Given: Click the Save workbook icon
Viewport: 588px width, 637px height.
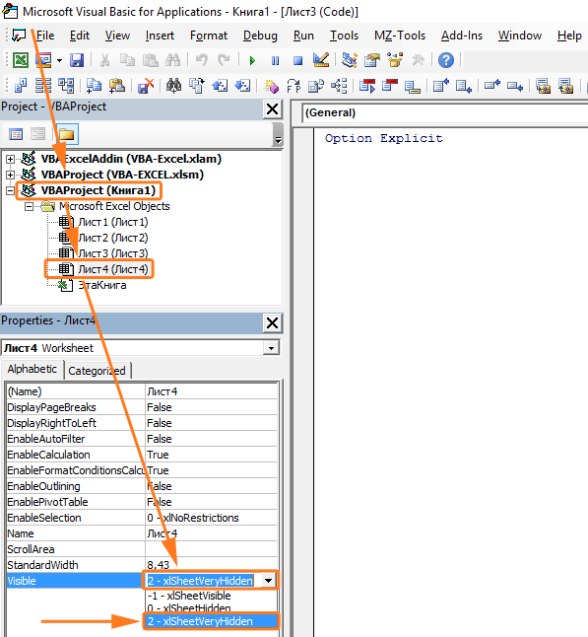Looking at the screenshot, I should [x=76, y=60].
